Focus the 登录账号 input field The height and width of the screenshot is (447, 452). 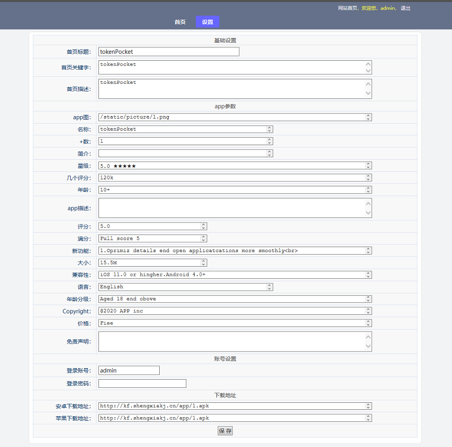click(x=129, y=370)
